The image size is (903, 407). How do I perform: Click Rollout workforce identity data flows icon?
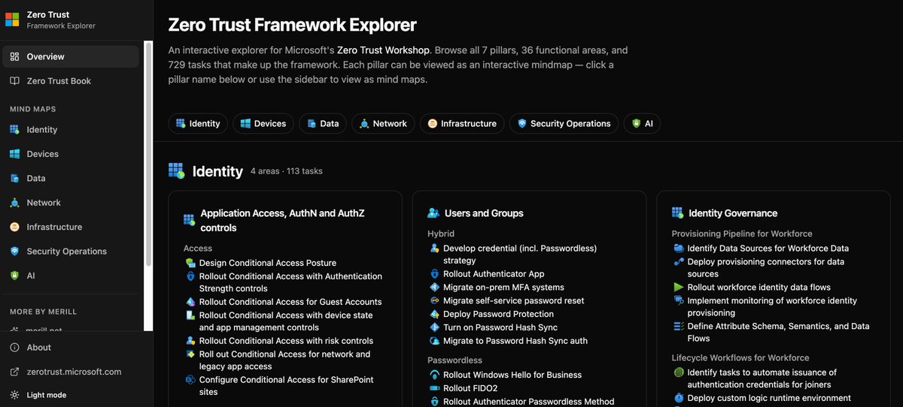(x=679, y=288)
